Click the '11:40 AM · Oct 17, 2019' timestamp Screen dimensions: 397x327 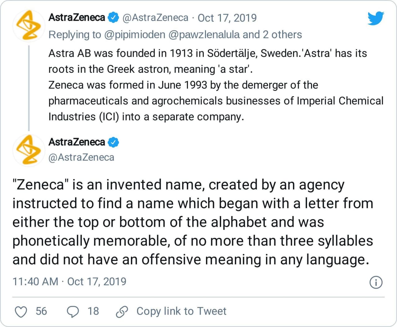point(69,281)
